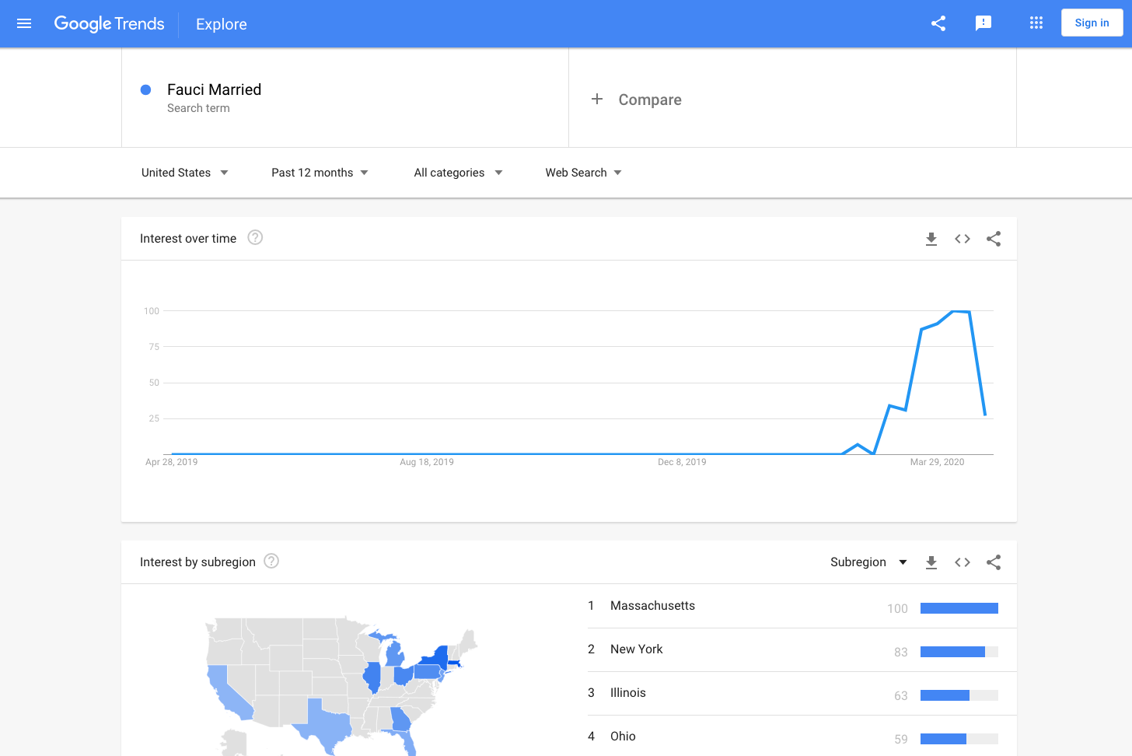Open the Past 12 months time dropdown
This screenshot has width=1132, height=756.
pyautogui.click(x=320, y=173)
